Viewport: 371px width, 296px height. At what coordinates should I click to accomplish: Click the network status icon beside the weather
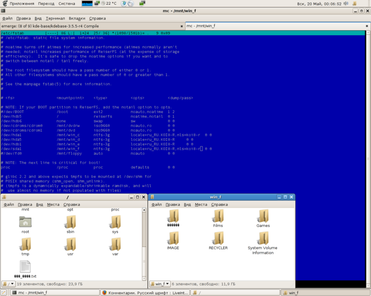(x=97, y=3)
